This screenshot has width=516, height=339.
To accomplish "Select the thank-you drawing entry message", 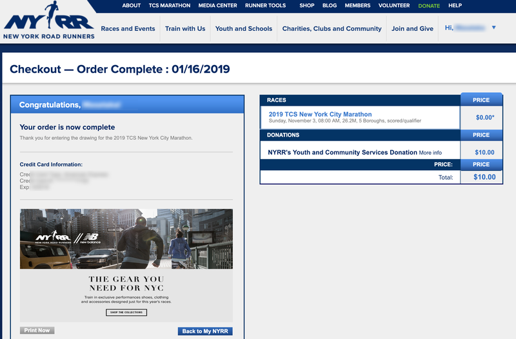I will tap(106, 138).
